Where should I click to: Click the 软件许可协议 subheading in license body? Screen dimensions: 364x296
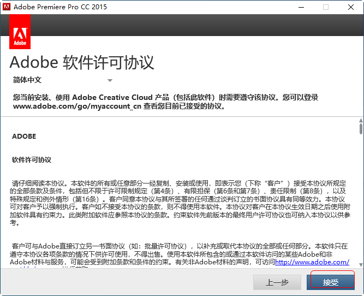coord(32,160)
